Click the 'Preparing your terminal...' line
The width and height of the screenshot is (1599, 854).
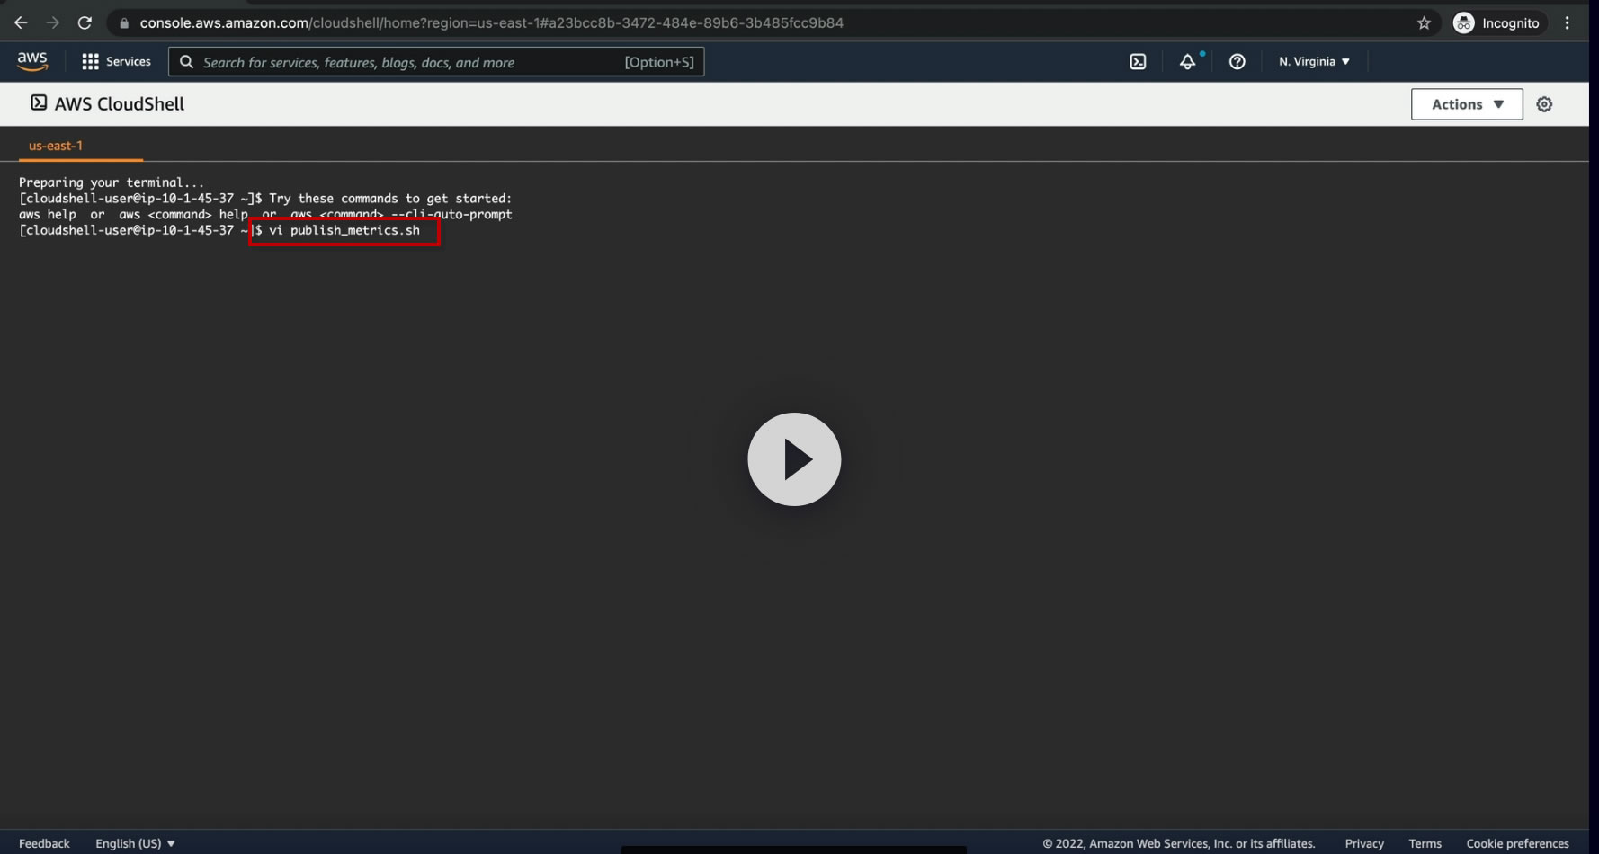click(x=112, y=182)
